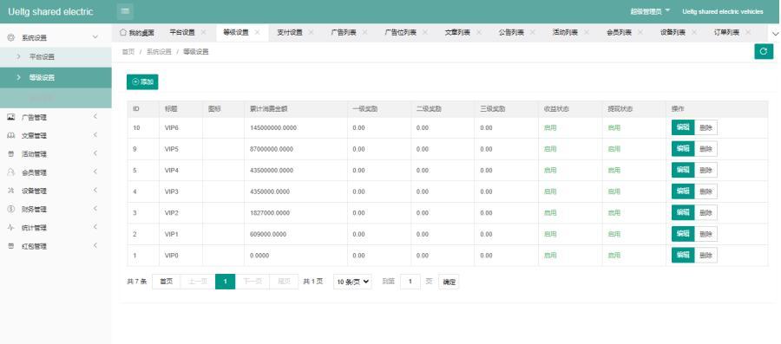The height and width of the screenshot is (344, 781).
Task: Close the 公告列表 tab with its X
Action: pos(533,32)
